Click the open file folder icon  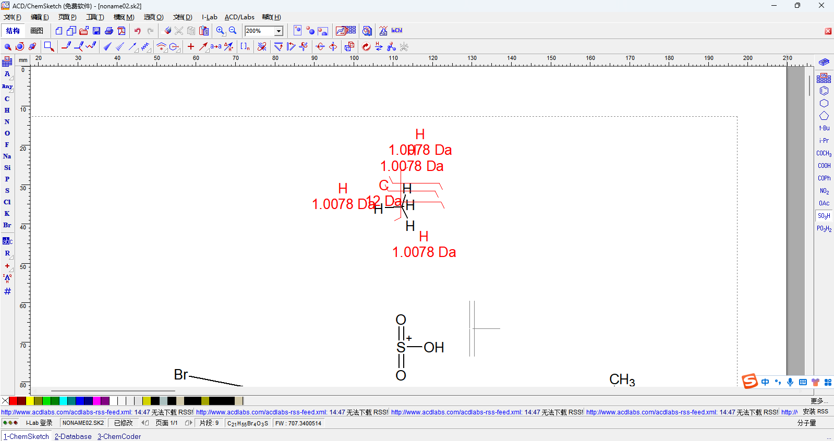[84, 31]
